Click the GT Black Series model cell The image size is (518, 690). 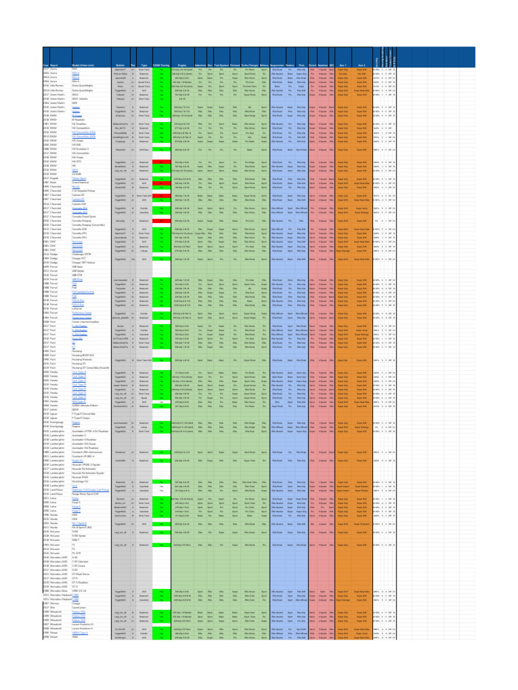(x=91, y=574)
